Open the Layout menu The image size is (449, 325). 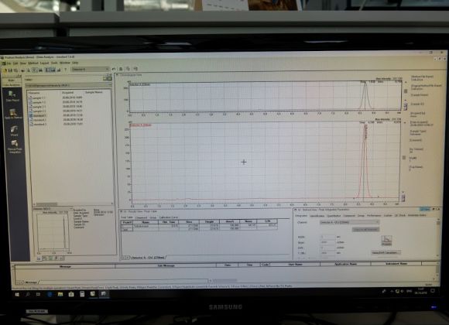click(x=44, y=63)
